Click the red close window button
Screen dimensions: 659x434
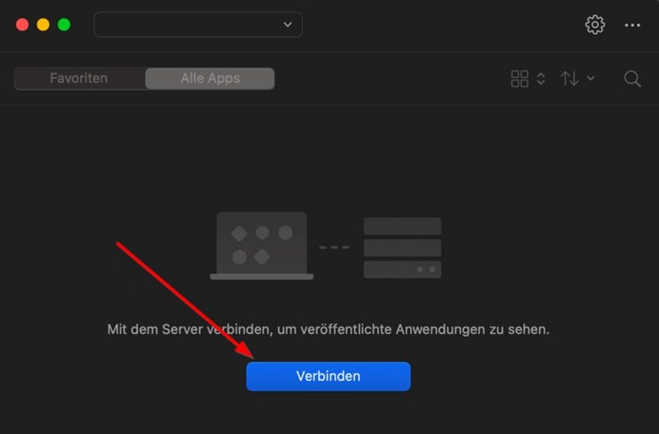point(22,24)
